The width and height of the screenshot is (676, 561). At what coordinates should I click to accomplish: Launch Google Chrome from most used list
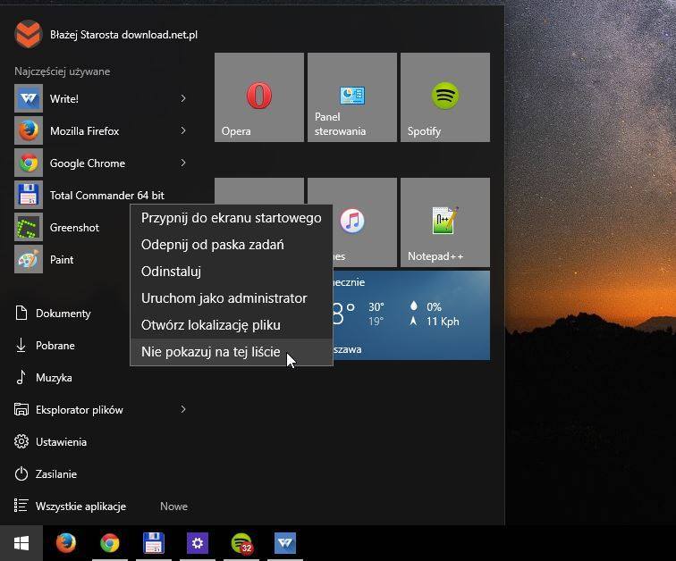point(101,163)
